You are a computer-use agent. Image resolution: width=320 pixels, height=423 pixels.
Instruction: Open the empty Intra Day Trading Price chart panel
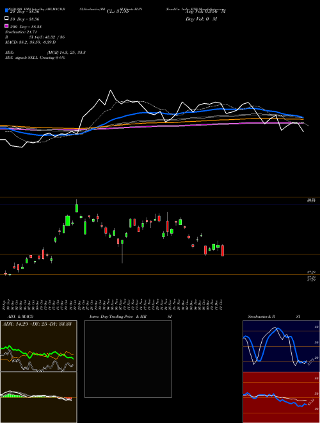[128, 359]
